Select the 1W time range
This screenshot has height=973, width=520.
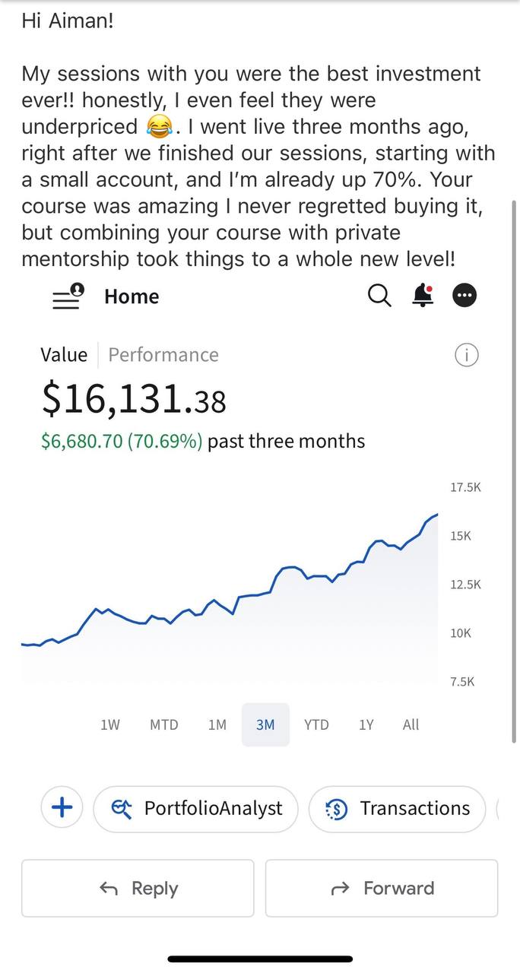[110, 724]
